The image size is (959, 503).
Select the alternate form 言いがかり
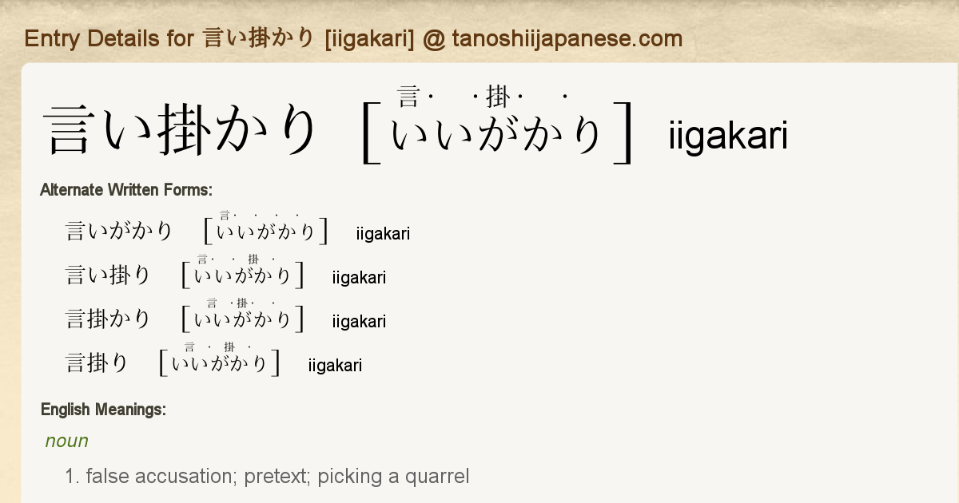click(x=119, y=232)
